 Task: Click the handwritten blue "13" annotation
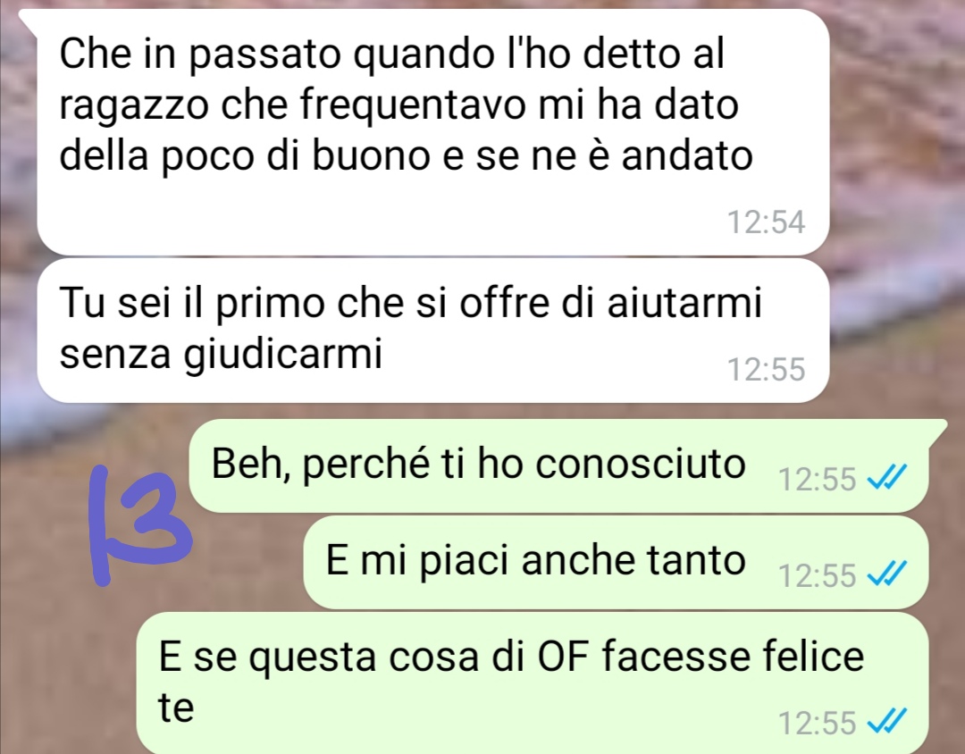[141, 526]
